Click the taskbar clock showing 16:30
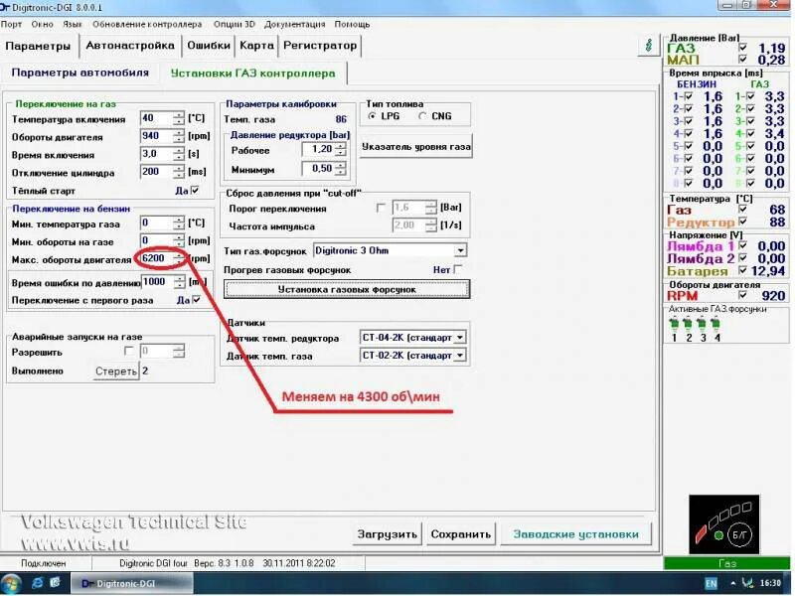This screenshot has width=795, height=596. (769, 584)
